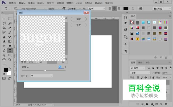Set left text alignment
The width and height of the screenshot is (173, 107).
coord(110,8)
